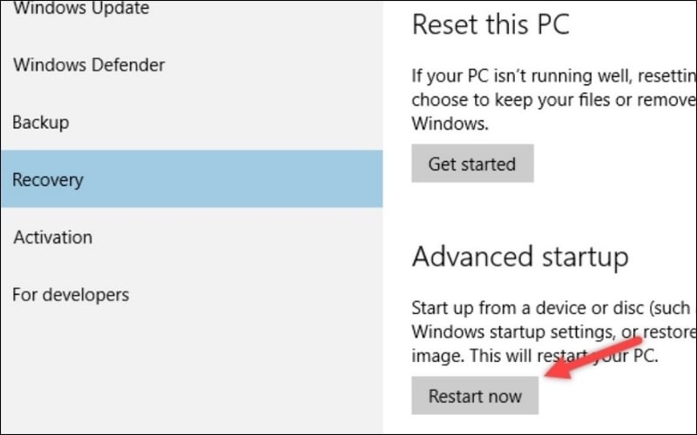
Task: Select Windows Defender in the sidebar
Action: click(x=89, y=64)
